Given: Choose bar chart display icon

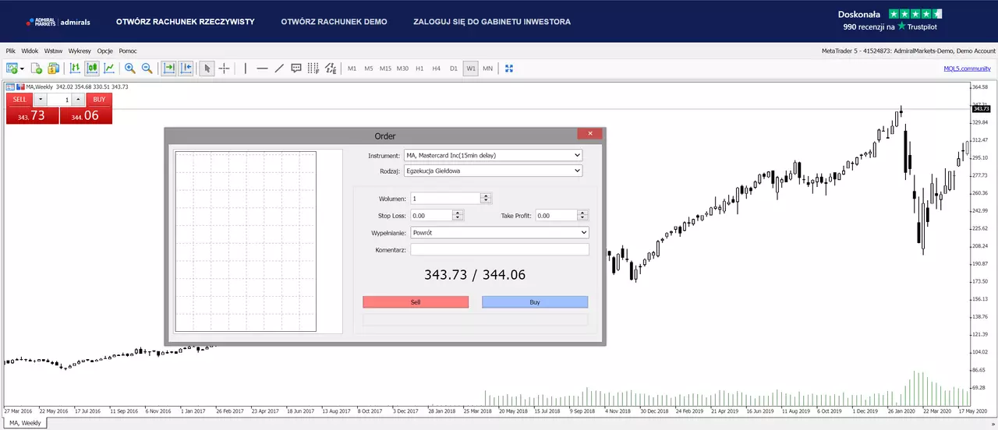Looking at the screenshot, I should pyautogui.click(x=75, y=69).
